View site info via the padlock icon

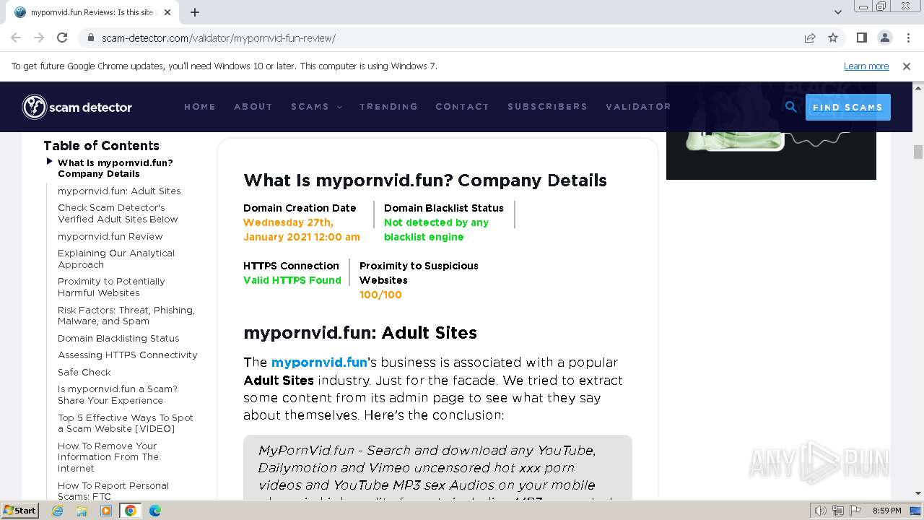91,38
